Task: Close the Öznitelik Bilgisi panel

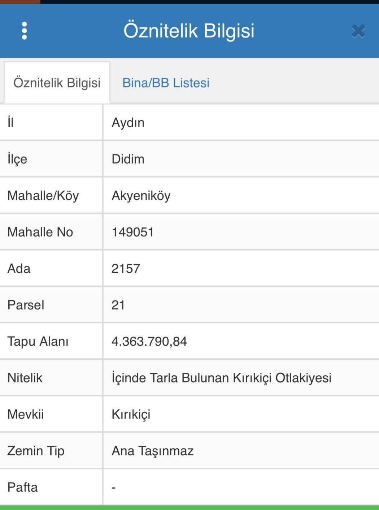Action: coord(358,31)
